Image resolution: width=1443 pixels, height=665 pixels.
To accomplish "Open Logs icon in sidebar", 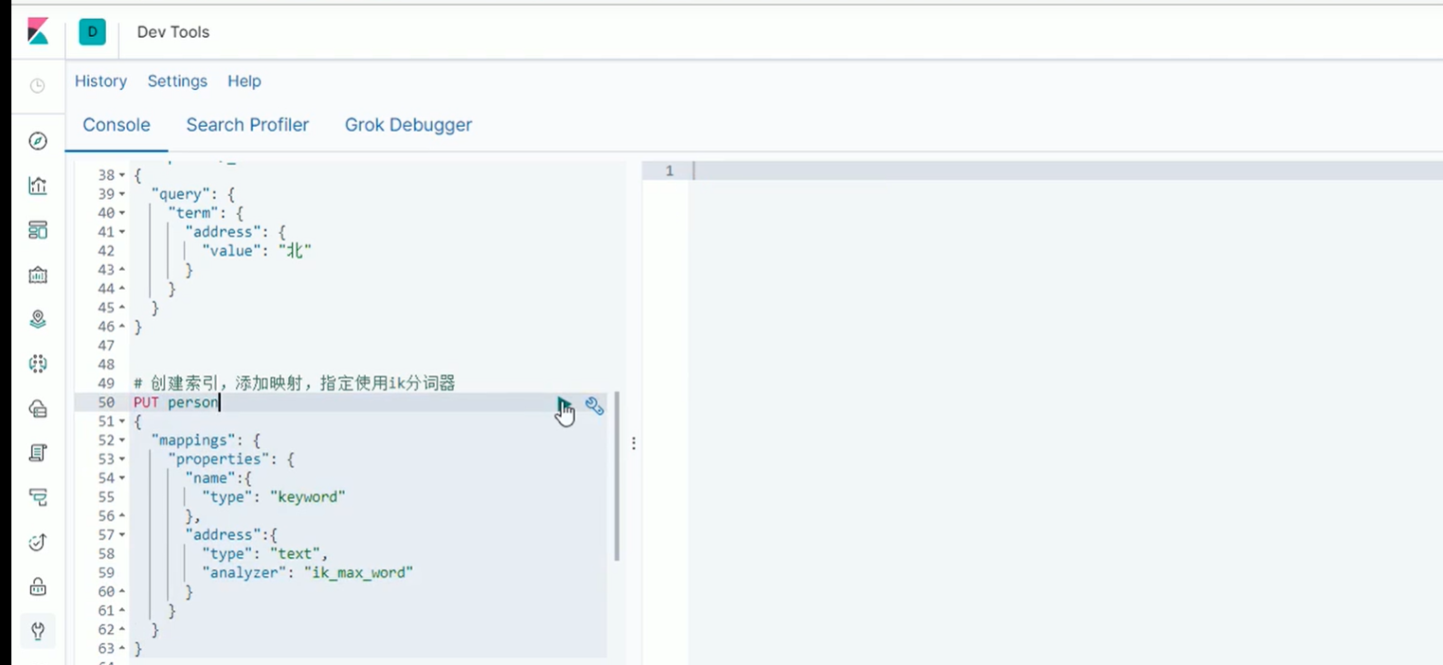I will coord(38,453).
